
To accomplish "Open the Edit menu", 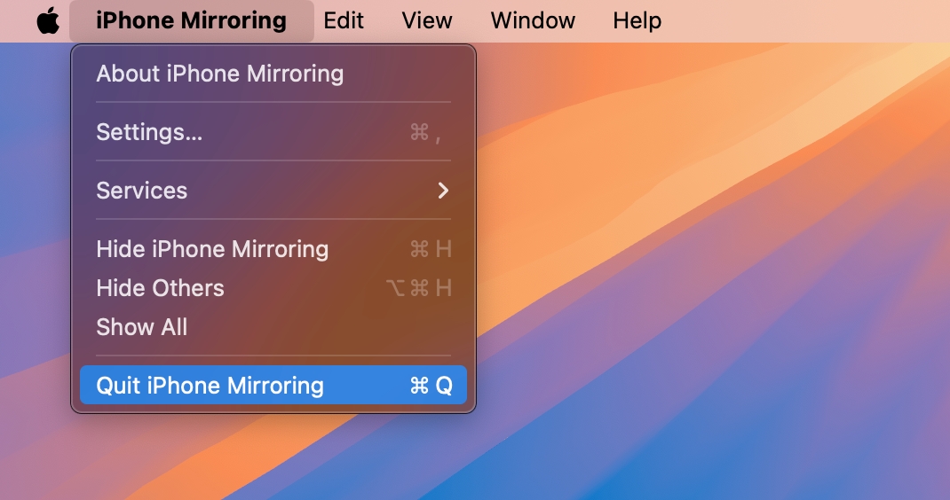I will click(x=344, y=20).
